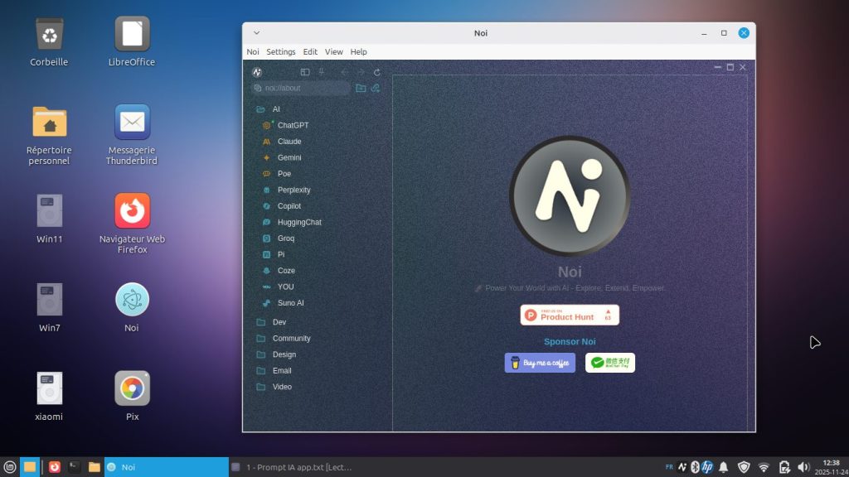This screenshot has height=477, width=849.
Task: Collapse the AI folder in sidebar
Action: point(275,109)
